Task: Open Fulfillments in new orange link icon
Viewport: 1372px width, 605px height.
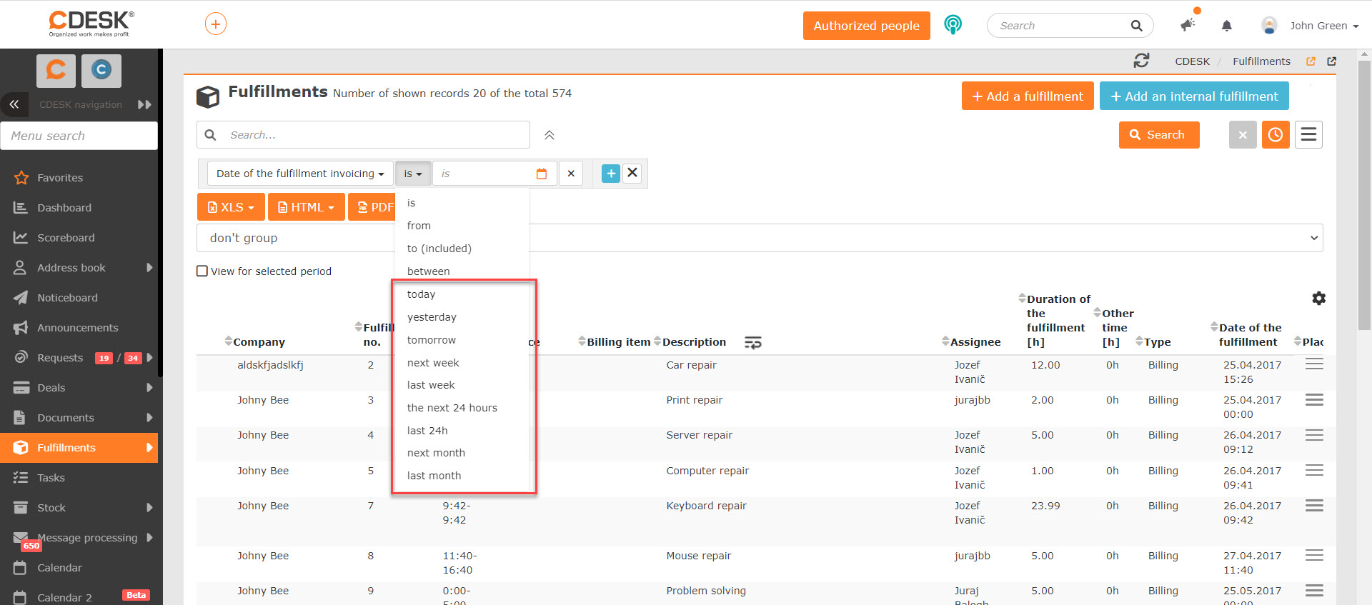Action: click(1311, 61)
